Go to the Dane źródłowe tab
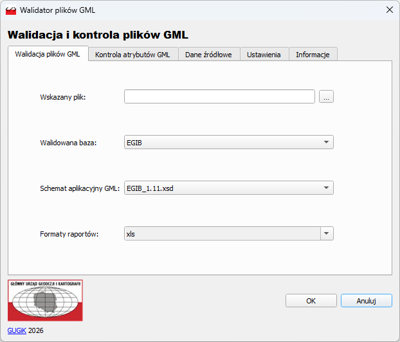The width and height of the screenshot is (400, 342). [x=208, y=55]
